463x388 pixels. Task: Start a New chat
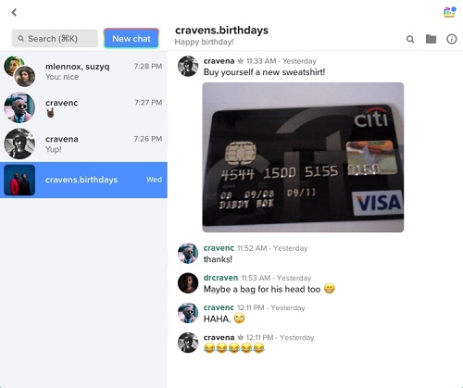[x=131, y=38]
